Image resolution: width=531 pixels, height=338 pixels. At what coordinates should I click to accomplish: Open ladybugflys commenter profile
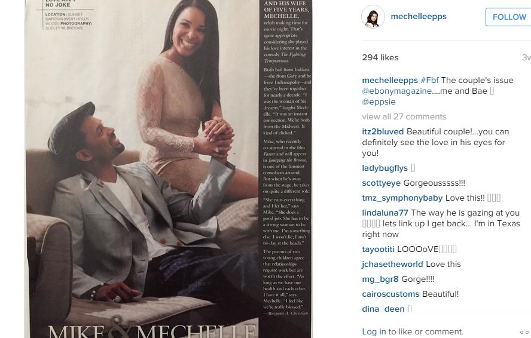coord(384,168)
